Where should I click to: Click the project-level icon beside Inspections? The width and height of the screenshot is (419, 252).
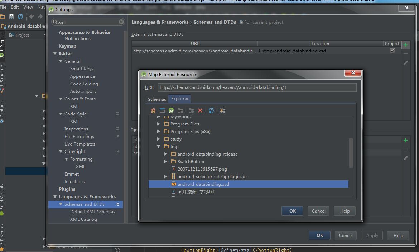pos(117,129)
